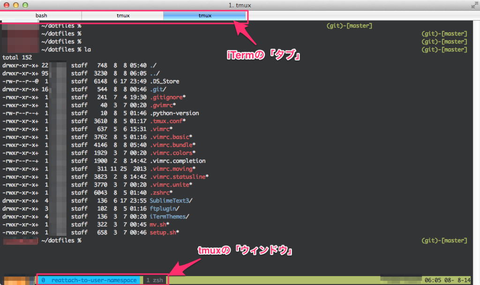Click file size 6043 of .zshrc
Viewport: 480px width, 285px height.
pos(100,193)
